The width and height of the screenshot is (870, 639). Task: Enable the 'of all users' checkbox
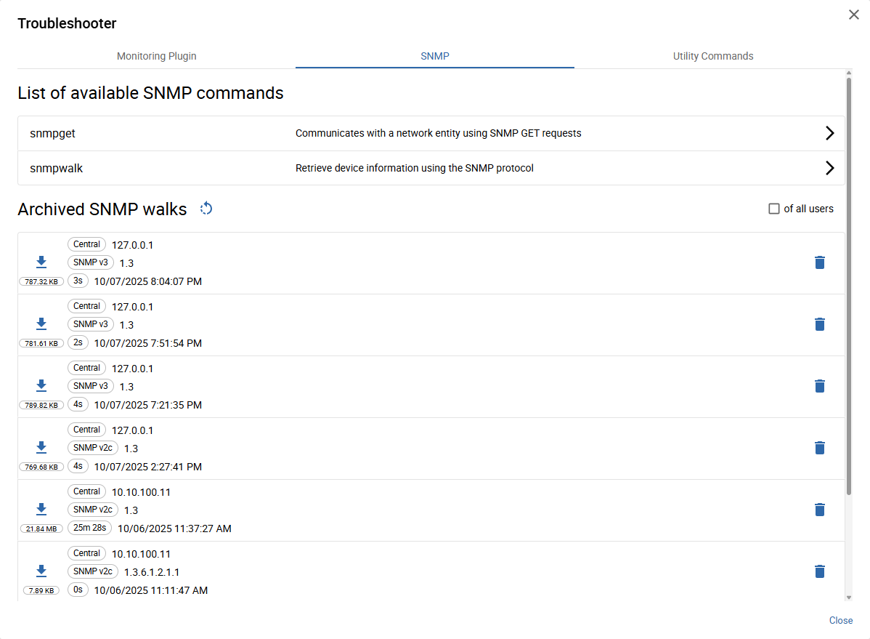click(x=774, y=209)
